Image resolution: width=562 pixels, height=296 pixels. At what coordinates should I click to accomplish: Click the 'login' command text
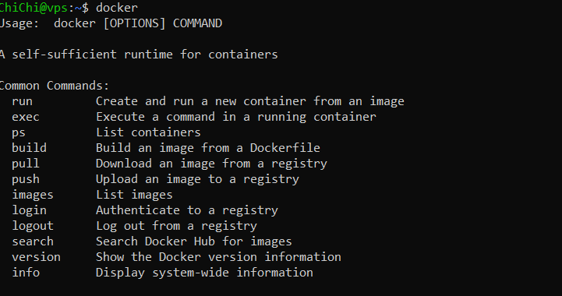[29, 210]
